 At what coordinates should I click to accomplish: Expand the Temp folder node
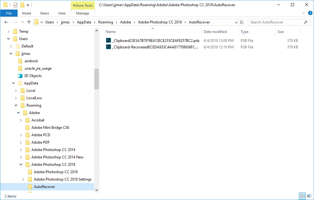[8, 31]
